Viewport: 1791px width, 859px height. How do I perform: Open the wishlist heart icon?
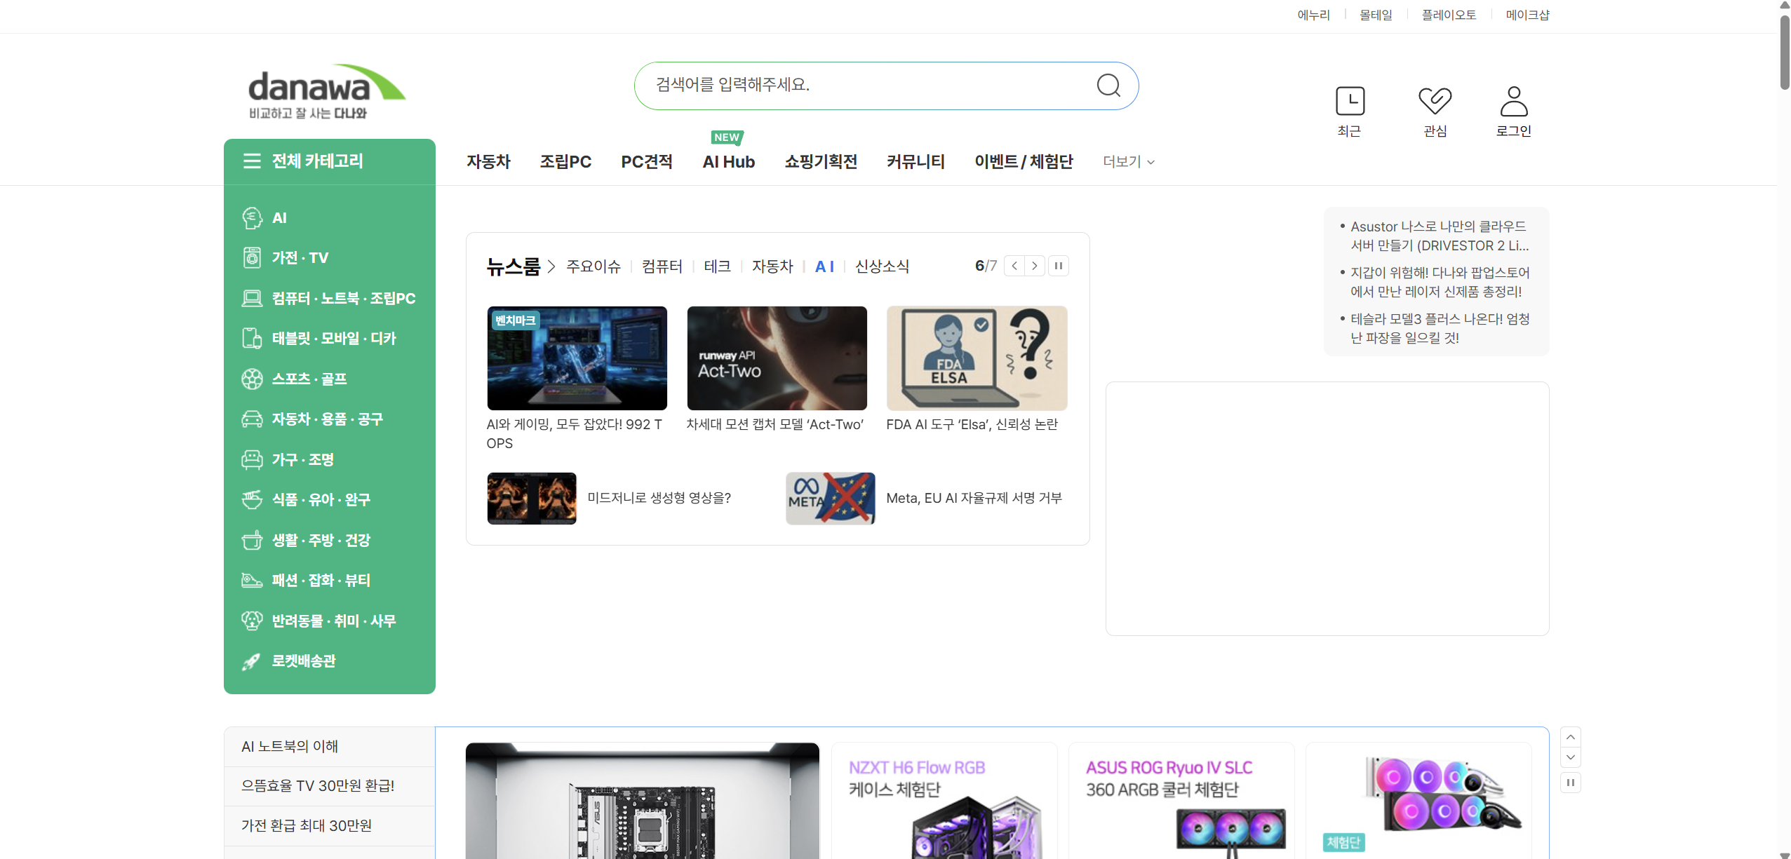[x=1435, y=102]
